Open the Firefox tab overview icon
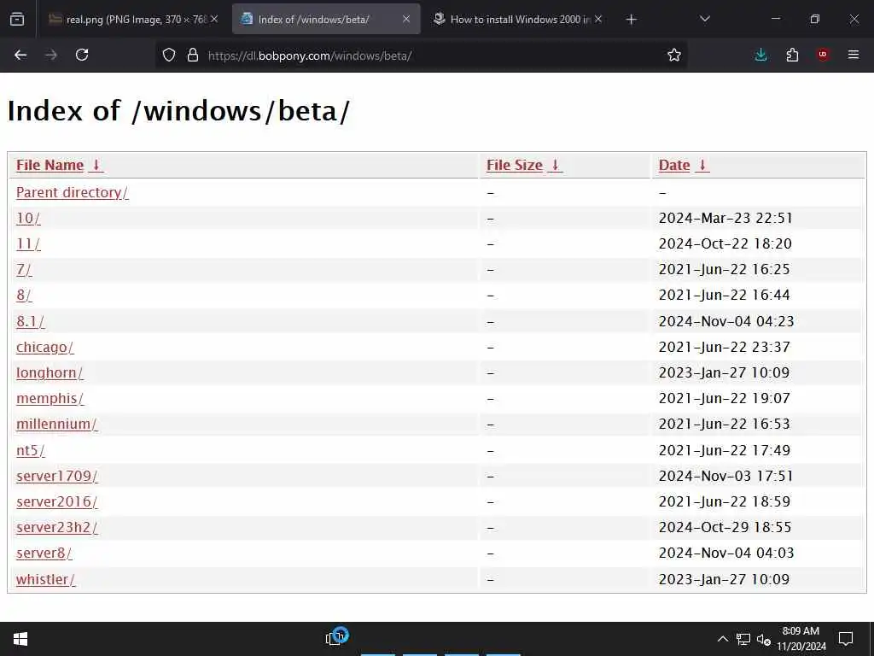The width and height of the screenshot is (874, 656). tap(17, 20)
